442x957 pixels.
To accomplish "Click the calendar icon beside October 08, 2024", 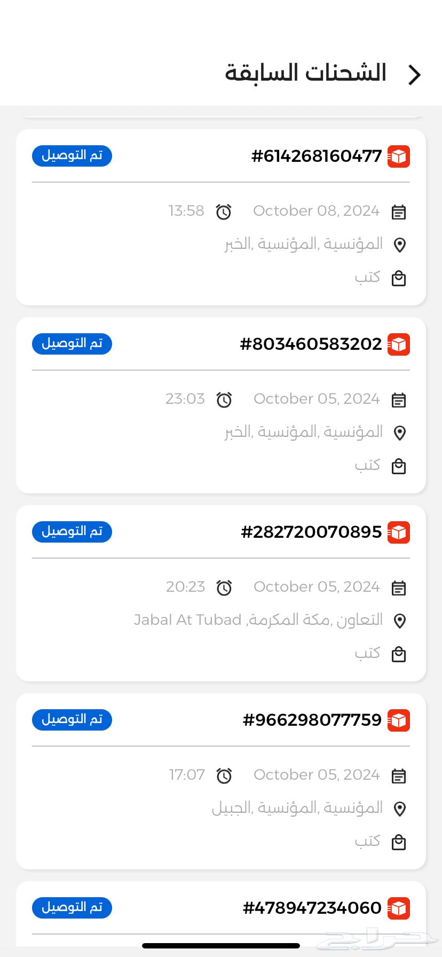I will tap(399, 211).
